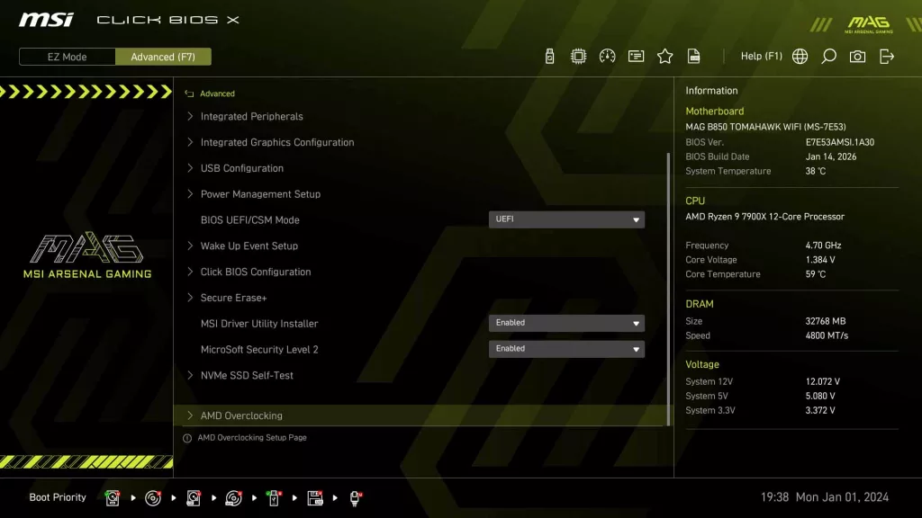922x518 pixels.
Task: Switch to the EZ Mode tab
Action: 68,57
